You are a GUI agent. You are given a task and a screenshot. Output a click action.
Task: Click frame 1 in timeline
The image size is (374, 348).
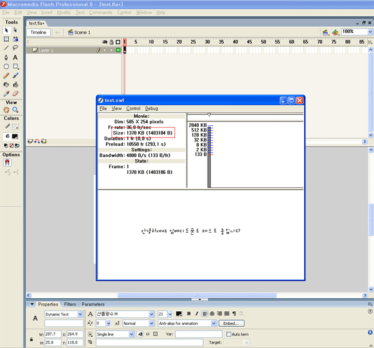[125, 50]
